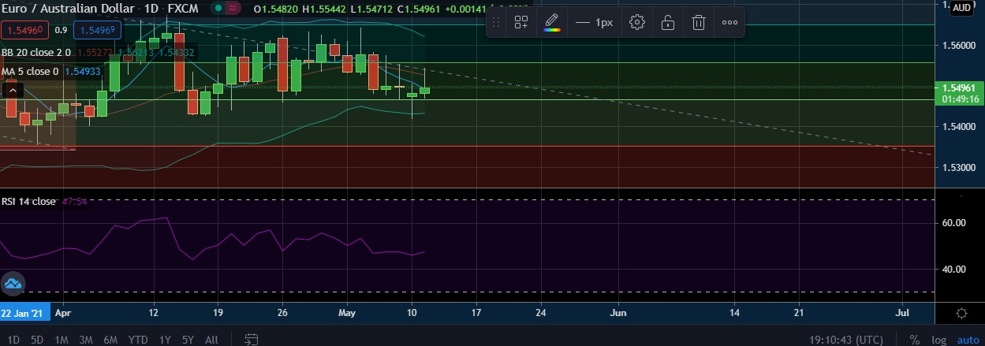Toggle the lock on the drawing
The width and height of the screenshot is (985, 346).
tap(668, 22)
